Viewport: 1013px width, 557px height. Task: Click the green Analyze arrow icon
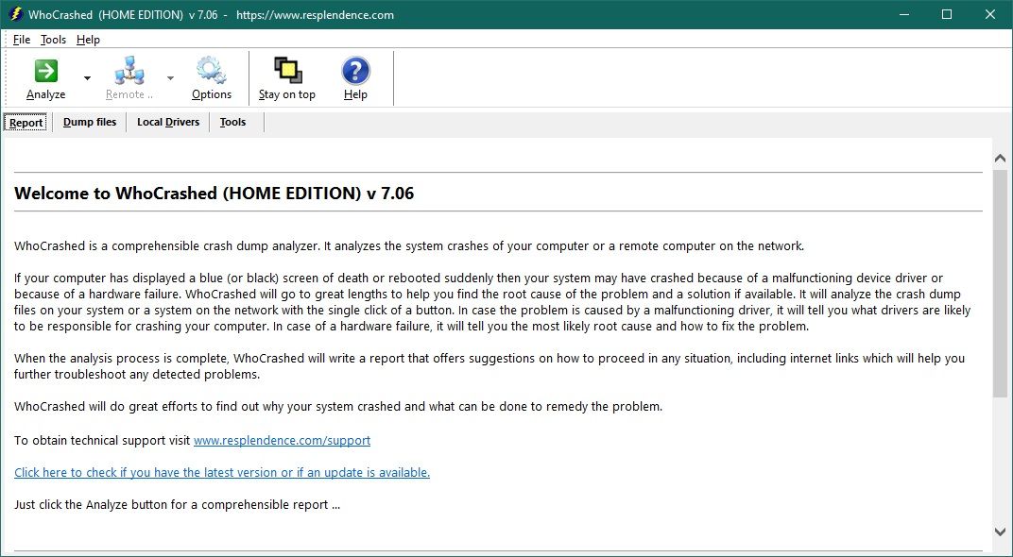44,70
